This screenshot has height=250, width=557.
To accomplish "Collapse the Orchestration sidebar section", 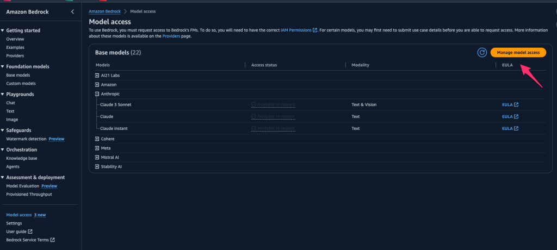I will coord(3,149).
